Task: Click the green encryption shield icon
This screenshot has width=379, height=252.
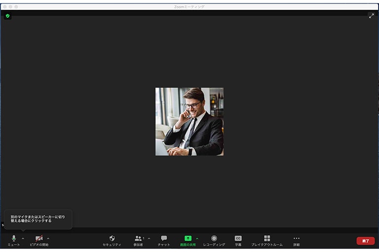Action: tap(8, 16)
